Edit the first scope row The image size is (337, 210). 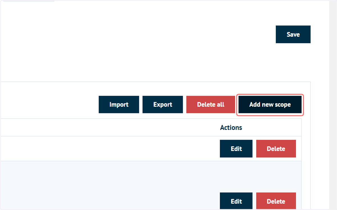click(x=236, y=149)
